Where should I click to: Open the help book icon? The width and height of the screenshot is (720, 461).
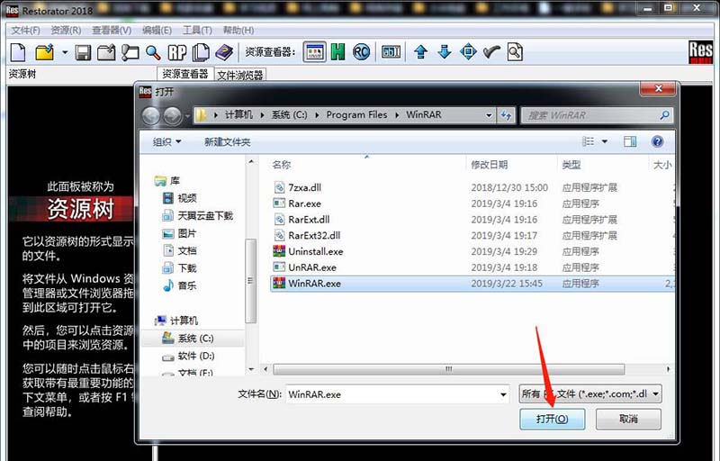coord(224,52)
